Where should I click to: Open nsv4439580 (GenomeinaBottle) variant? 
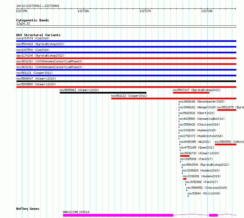coord(202,119)
